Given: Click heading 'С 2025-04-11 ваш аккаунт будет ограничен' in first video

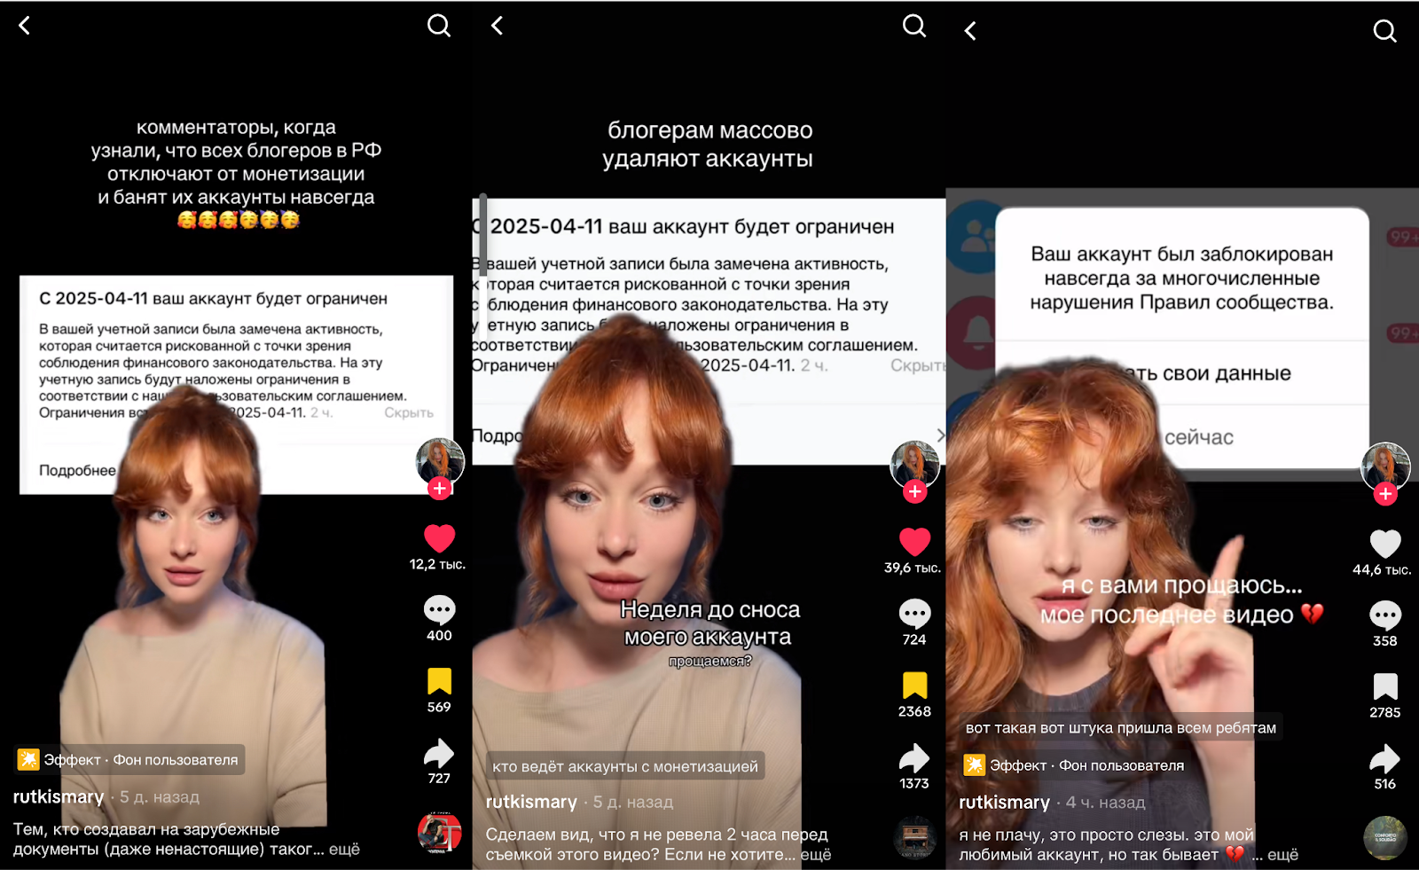Looking at the screenshot, I should (213, 299).
